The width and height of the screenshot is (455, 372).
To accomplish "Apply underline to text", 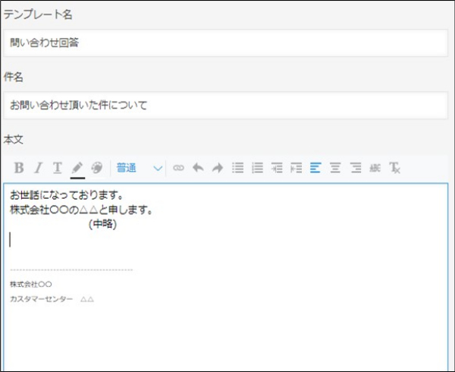I will [x=58, y=168].
